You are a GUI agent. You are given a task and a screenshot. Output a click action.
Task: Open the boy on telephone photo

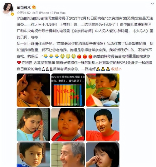pyautogui.click(x=33, y=90)
